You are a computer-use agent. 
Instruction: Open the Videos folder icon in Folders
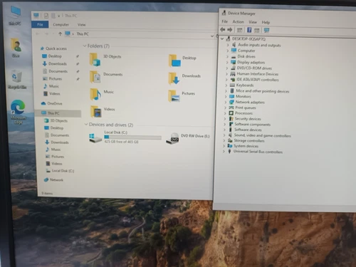click(96, 112)
